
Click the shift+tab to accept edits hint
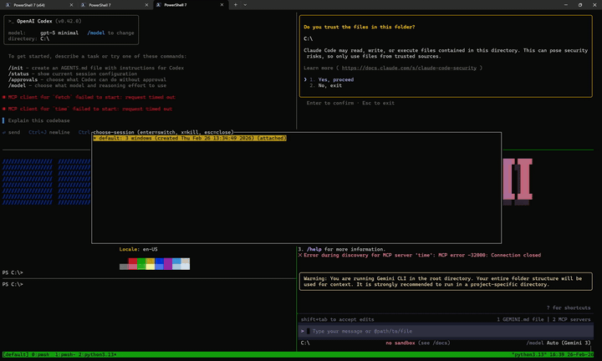pos(338,319)
